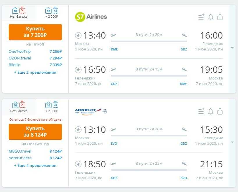Pin the 18:50 Aeroflot return flight
This screenshot has height=192, width=238.
point(78,164)
